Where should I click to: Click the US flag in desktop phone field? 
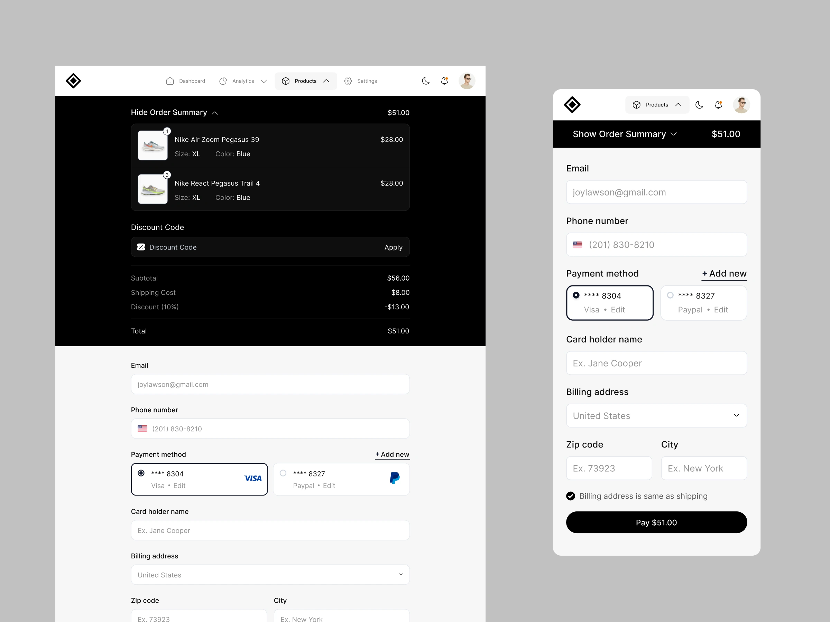(x=142, y=428)
